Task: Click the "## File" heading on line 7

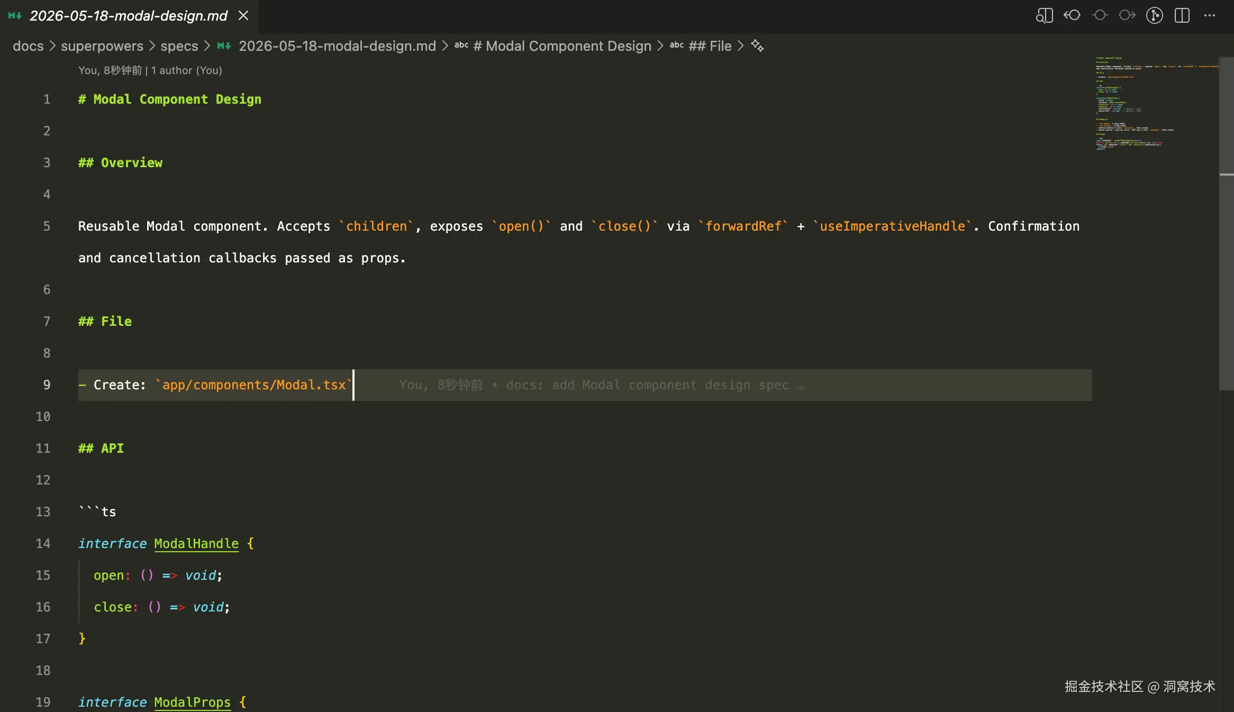Action: (105, 322)
